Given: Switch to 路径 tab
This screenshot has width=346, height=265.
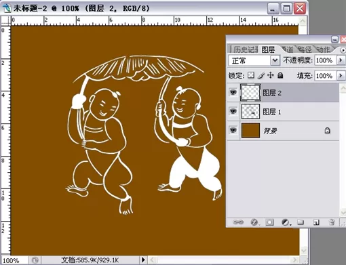Looking at the screenshot, I should pyautogui.click(x=305, y=49).
